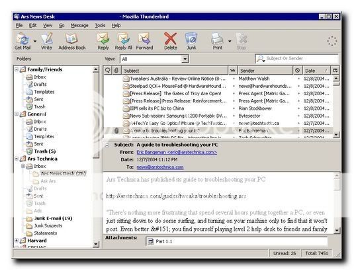This screenshot has height=271, width=354.
Task: Click the troubleshooting.ars URL in message
Action: pyautogui.click(x=176, y=196)
